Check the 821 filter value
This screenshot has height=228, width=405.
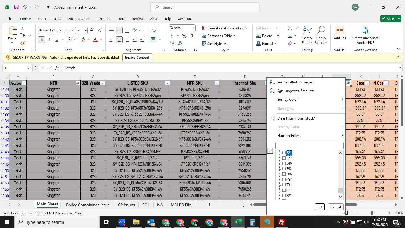[x=284, y=196]
